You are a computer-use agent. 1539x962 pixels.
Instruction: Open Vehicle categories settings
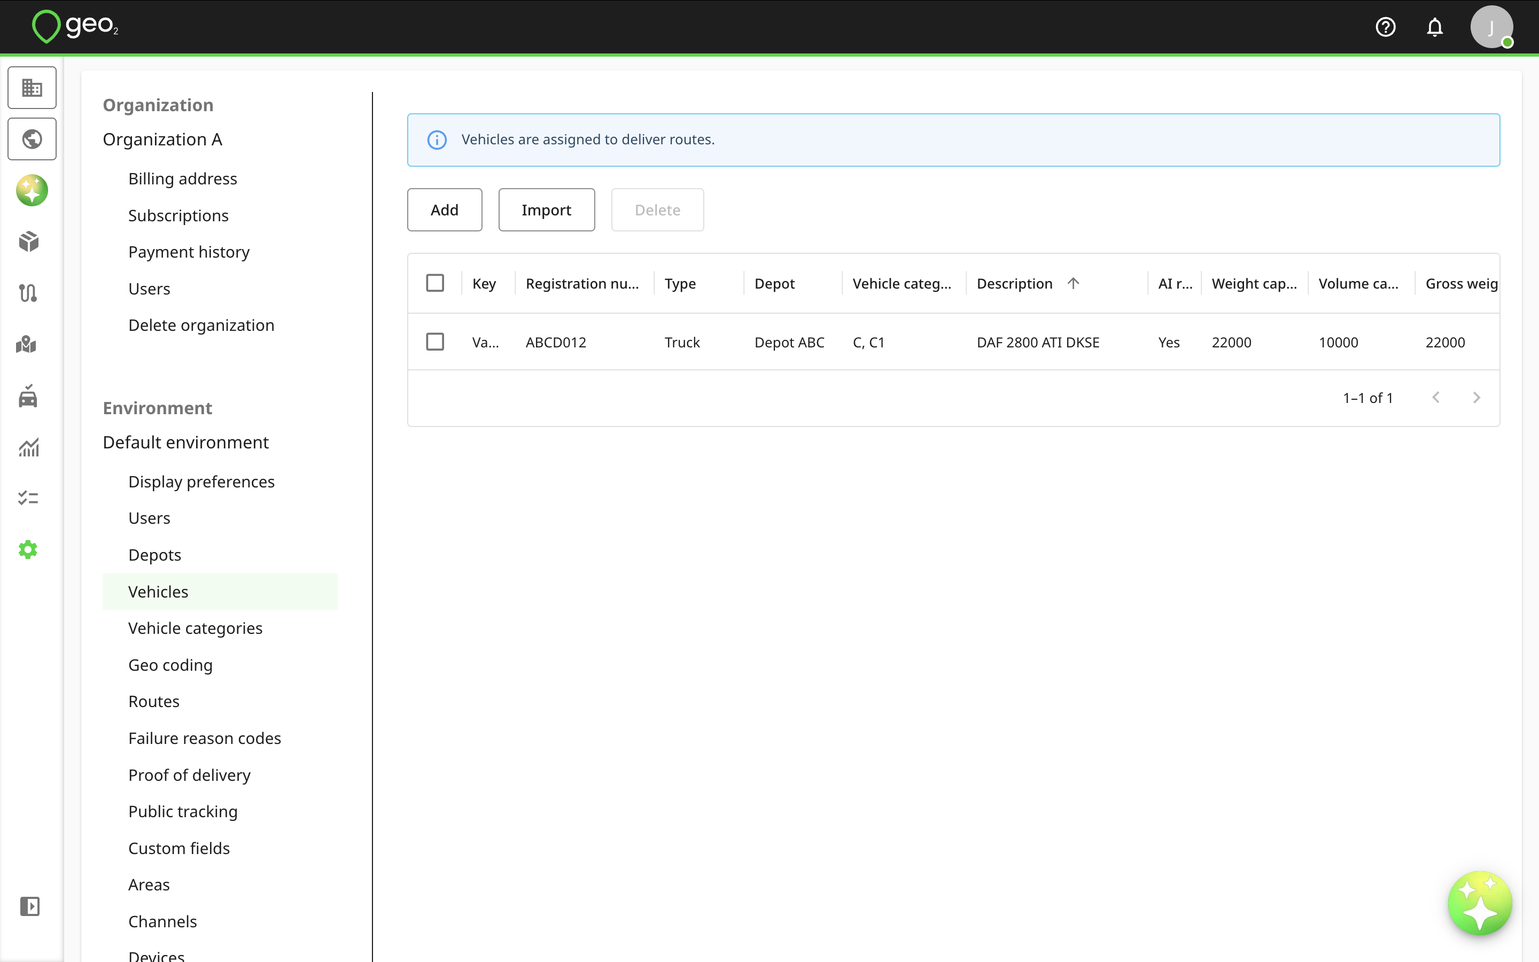[195, 628]
